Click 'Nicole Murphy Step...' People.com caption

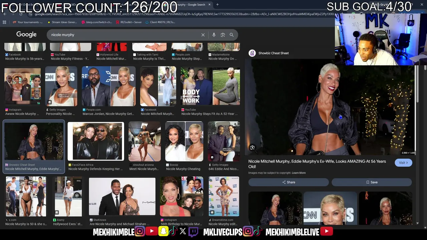tap(186, 59)
